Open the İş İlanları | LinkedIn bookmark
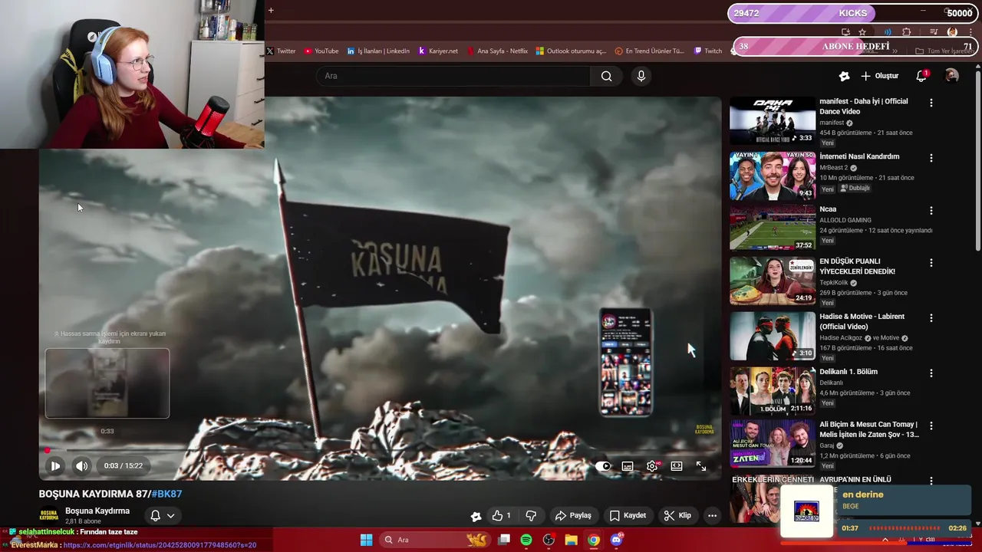 point(378,51)
